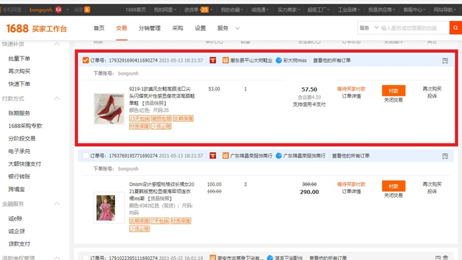
Task: Click the 彩大树miss chat contact icon
Action: (279, 60)
